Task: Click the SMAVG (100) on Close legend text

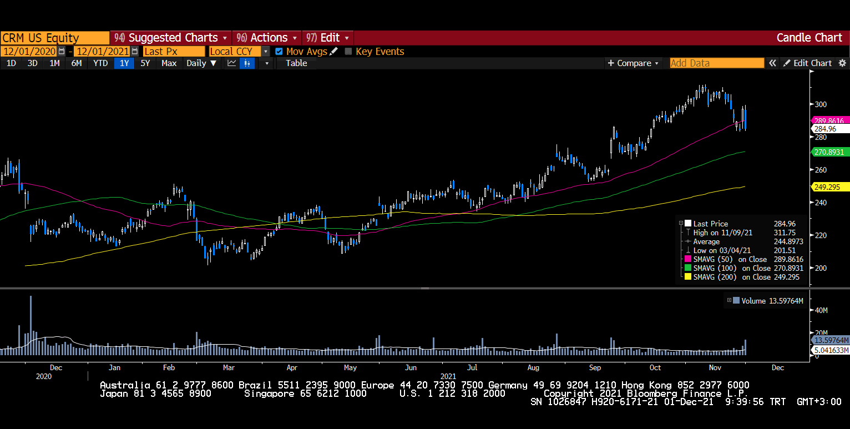Action: [x=732, y=269]
